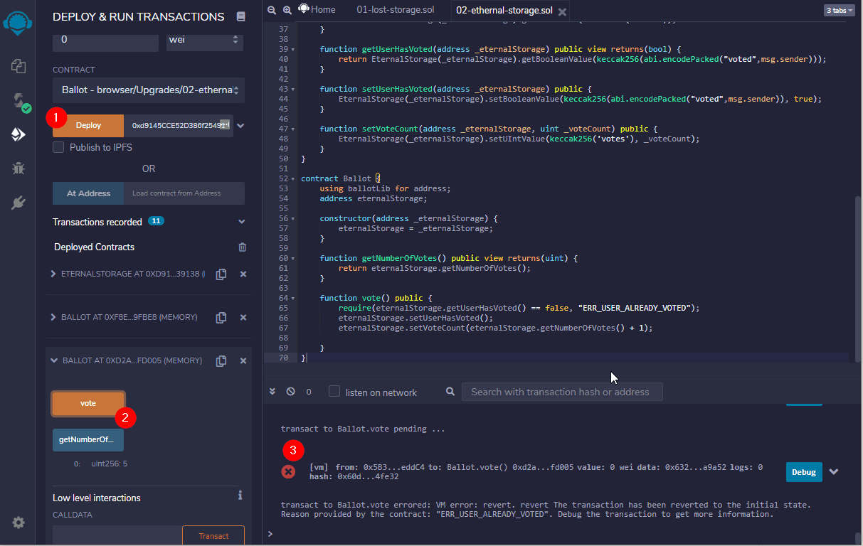Switch to the Home tab
The width and height of the screenshot is (863, 546).
tap(317, 10)
